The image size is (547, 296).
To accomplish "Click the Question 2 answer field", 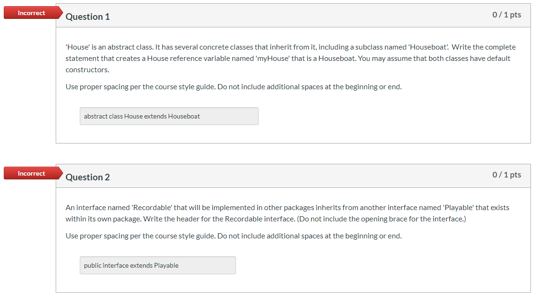I will (x=158, y=265).
